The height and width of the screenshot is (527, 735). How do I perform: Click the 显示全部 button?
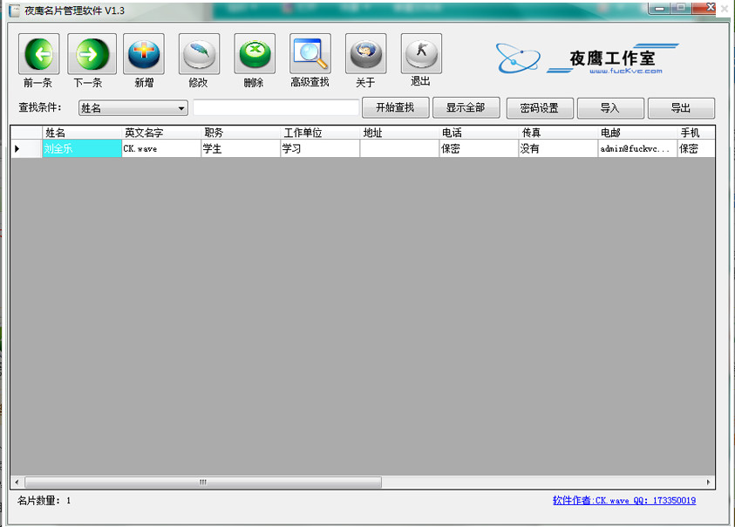point(466,108)
